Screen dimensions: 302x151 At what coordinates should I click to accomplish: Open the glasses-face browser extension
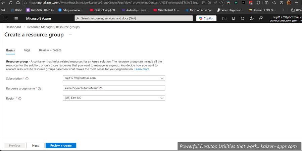point(229,3)
